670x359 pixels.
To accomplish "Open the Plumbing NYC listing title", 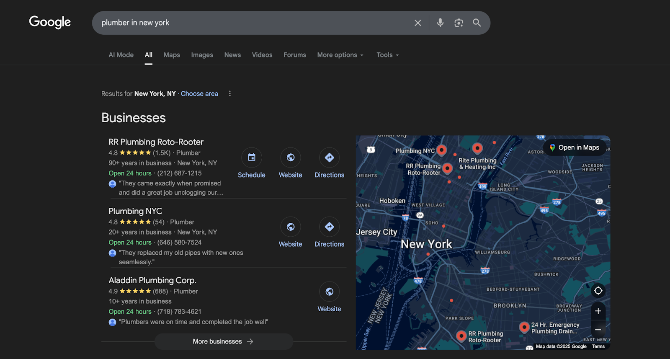I will [x=135, y=211].
